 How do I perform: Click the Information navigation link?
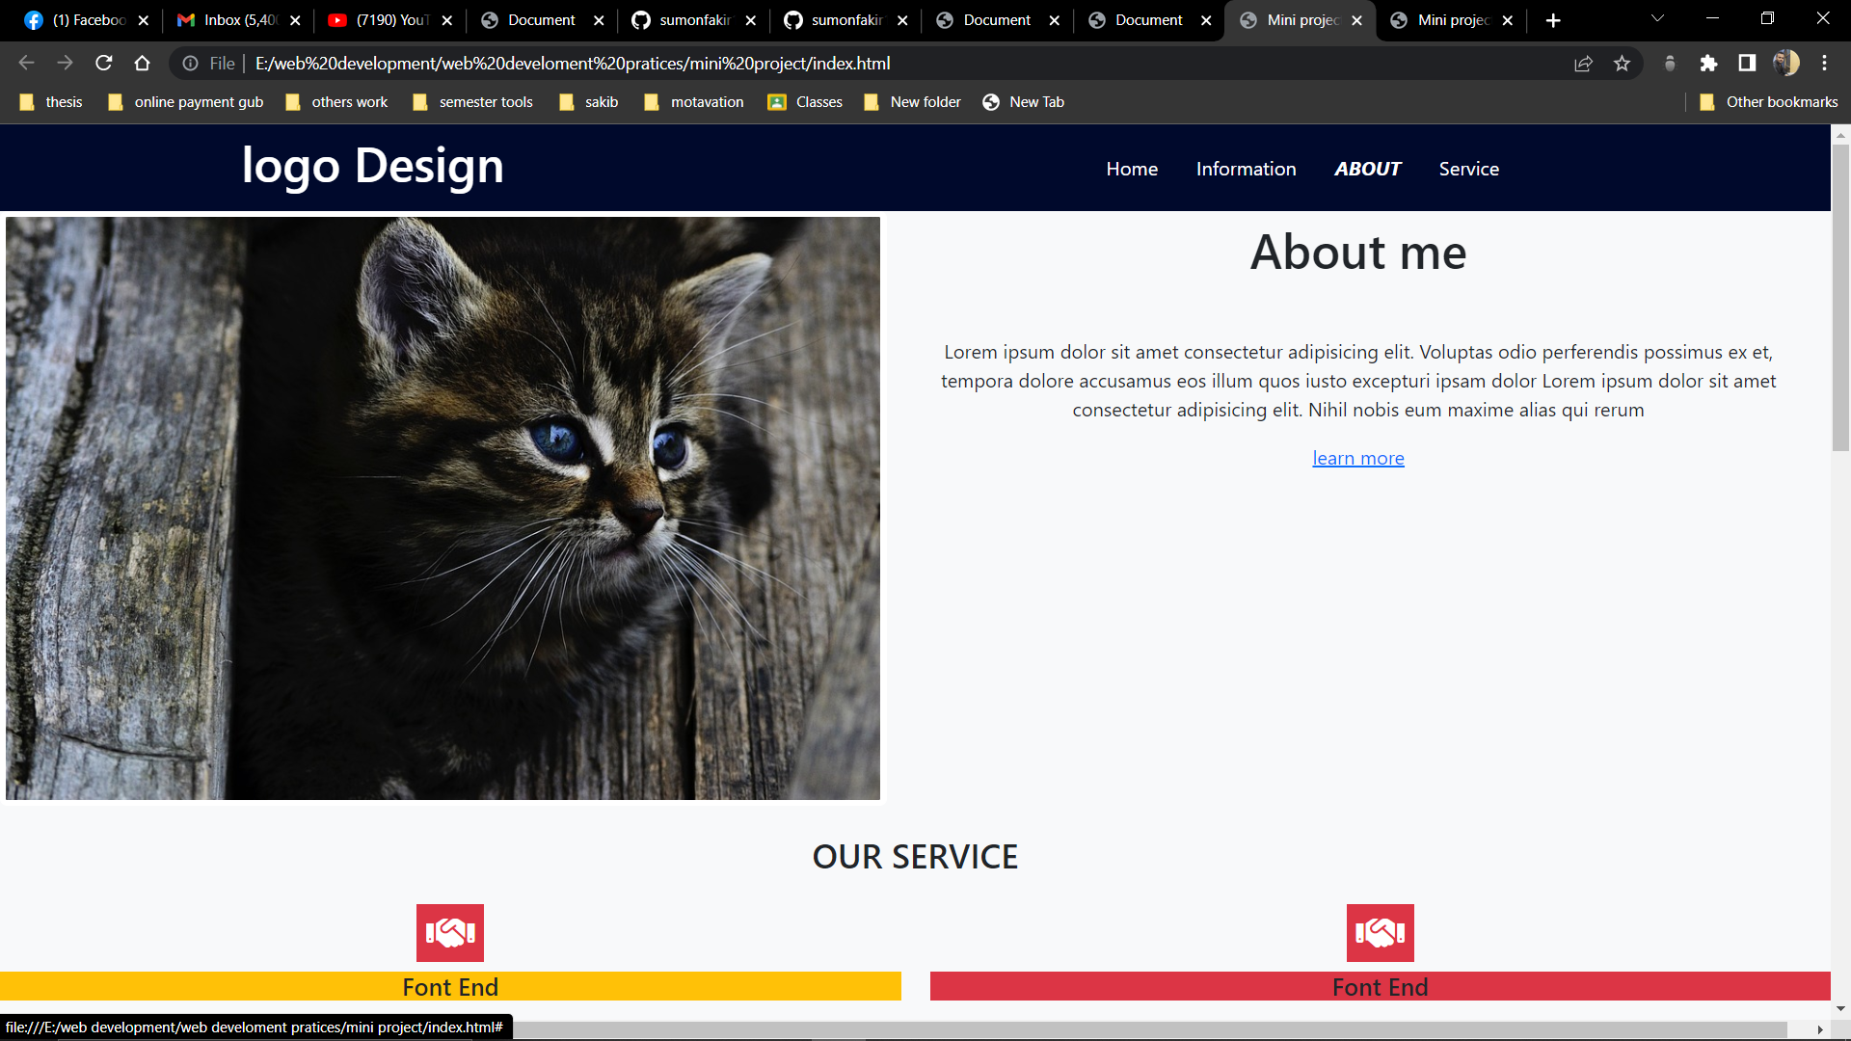click(1246, 169)
